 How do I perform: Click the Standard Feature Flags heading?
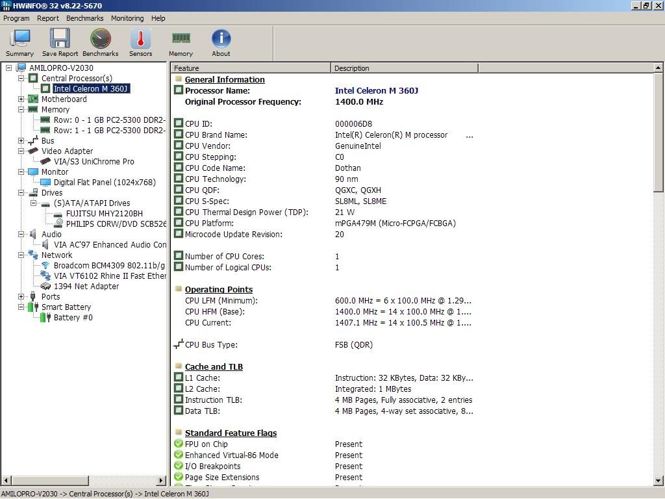[231, 433]
